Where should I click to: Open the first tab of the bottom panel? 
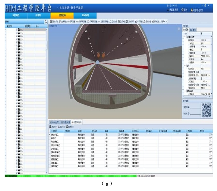click(55, 122)
